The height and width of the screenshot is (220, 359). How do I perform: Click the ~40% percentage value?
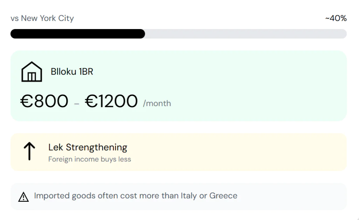[336, 18]
